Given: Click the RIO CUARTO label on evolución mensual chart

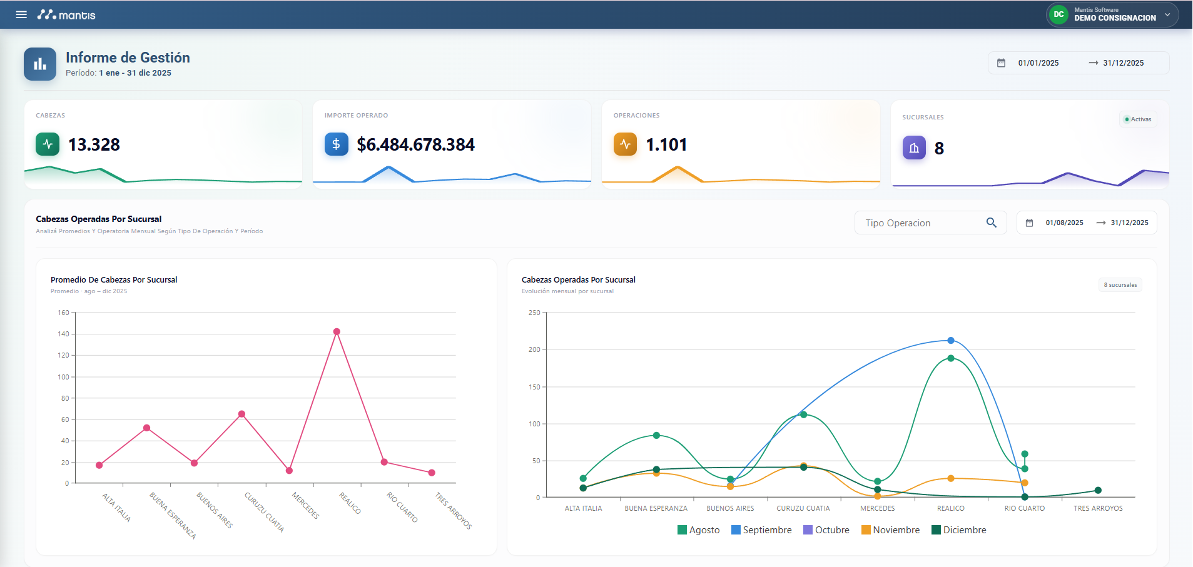Looking at the screenshot, I should click(x=1025, y=508).
